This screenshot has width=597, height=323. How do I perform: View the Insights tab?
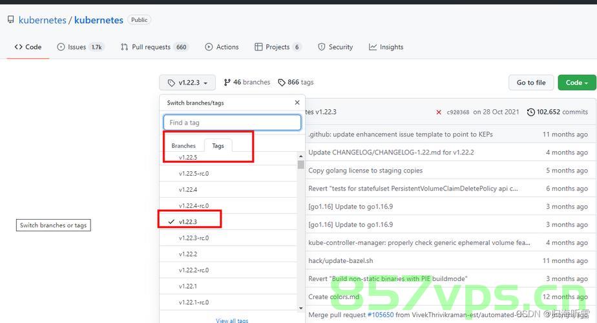[x=386, y=47]
